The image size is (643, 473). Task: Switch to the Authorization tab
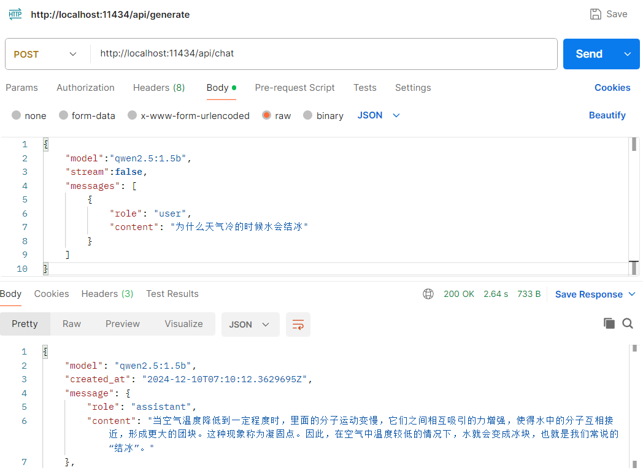click(x=85, y=88)
